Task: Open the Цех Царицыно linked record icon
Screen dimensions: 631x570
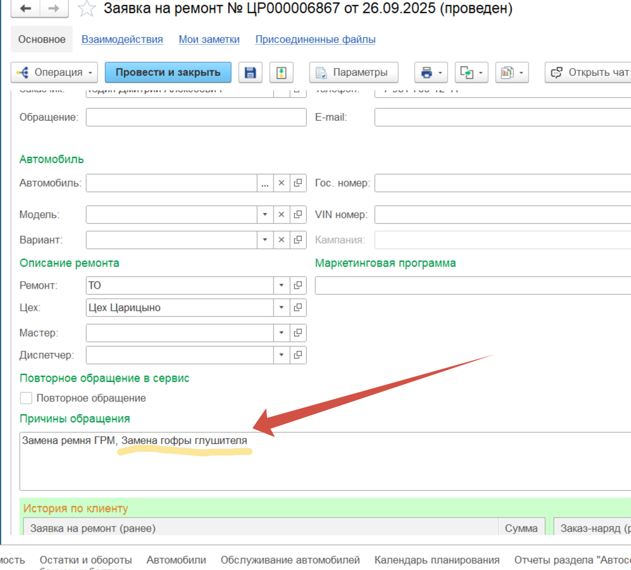Action: click(x=298, y=308)
